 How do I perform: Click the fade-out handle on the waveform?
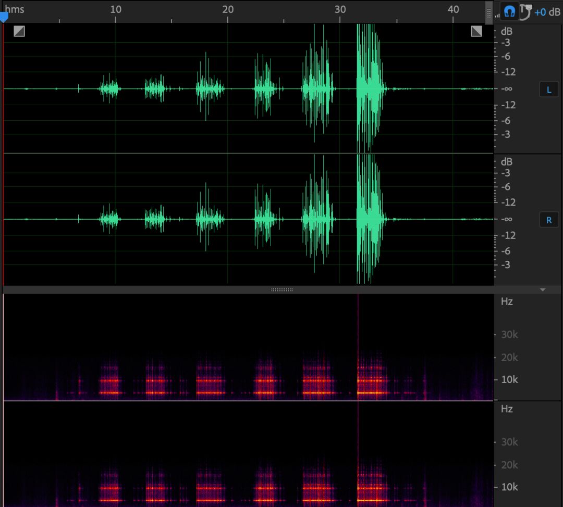(x=476, y=31)
